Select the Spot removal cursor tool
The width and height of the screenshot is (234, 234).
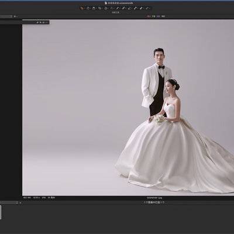pyautogui.click(x=118, y=8)
